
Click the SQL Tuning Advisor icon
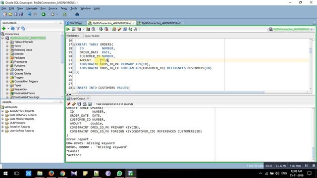93,29
